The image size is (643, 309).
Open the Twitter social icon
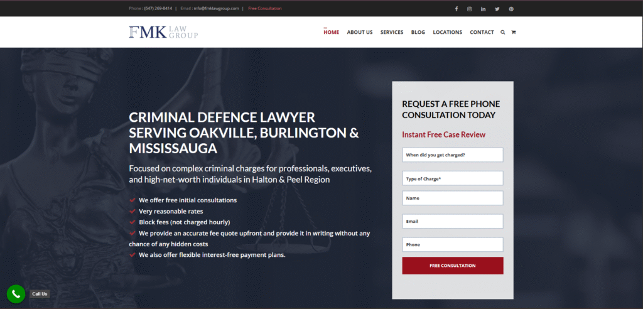[497, 9]
